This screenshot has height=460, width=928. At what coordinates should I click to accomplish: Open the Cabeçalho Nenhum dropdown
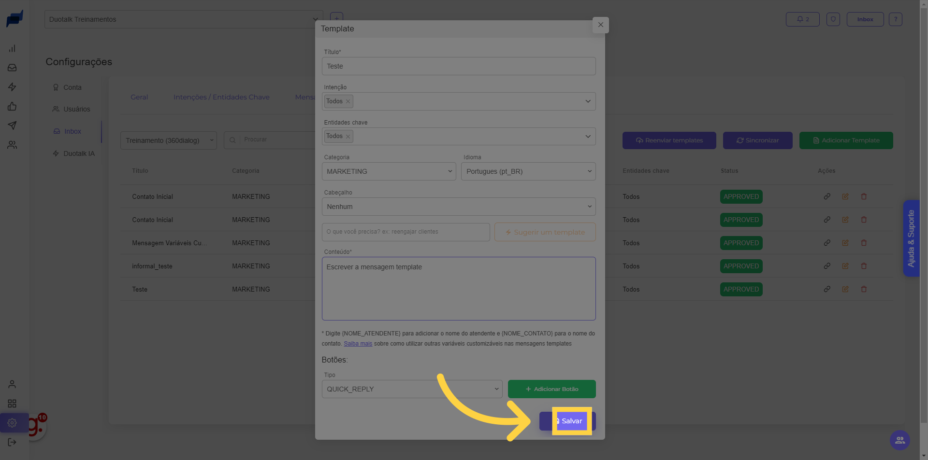pos(458,207)
